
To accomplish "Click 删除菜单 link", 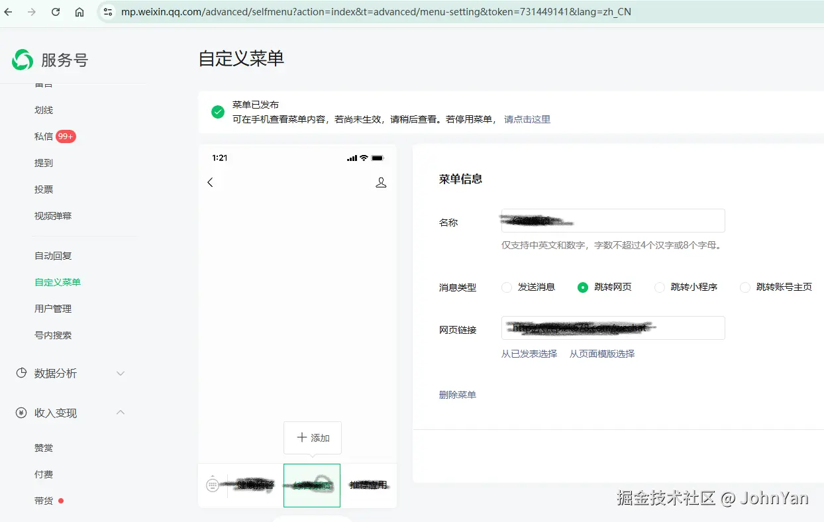I will click(x=457, y=395).
